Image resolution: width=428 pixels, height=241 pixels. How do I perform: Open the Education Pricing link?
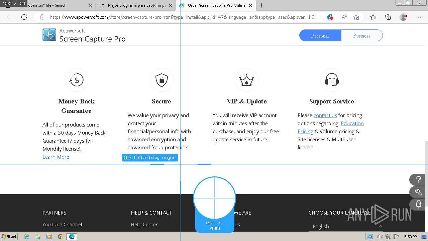coord(331,128)
